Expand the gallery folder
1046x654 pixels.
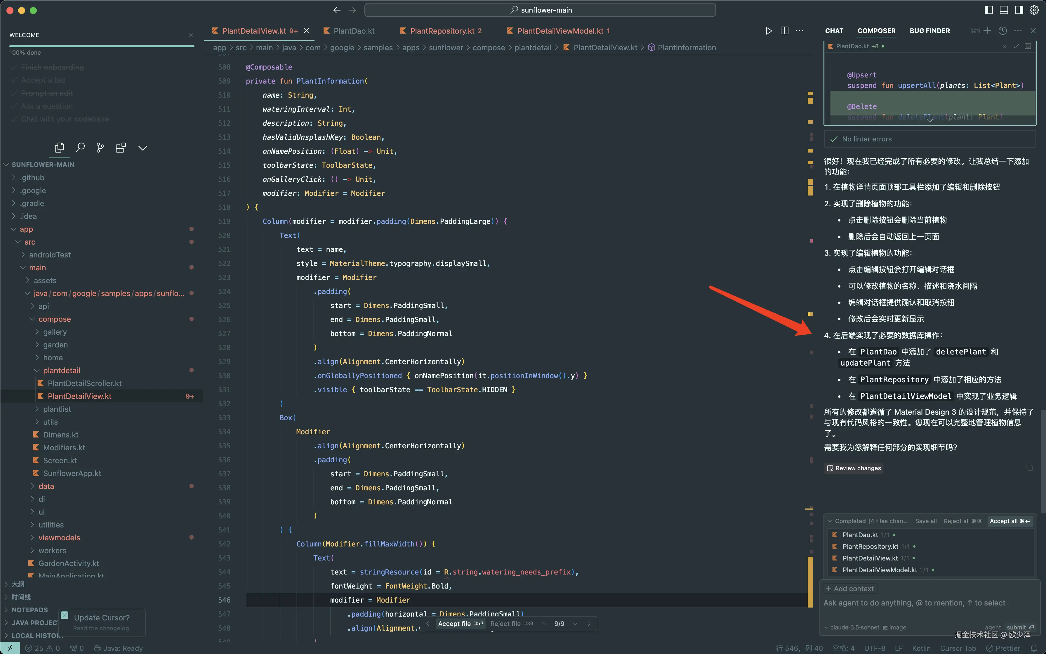click(55, 332)
